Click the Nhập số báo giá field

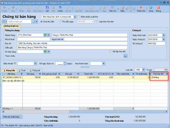(19, 22)
